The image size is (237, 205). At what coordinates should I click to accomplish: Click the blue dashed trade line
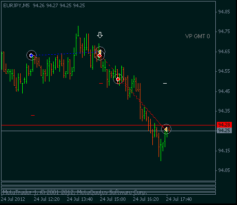[66, 54]
